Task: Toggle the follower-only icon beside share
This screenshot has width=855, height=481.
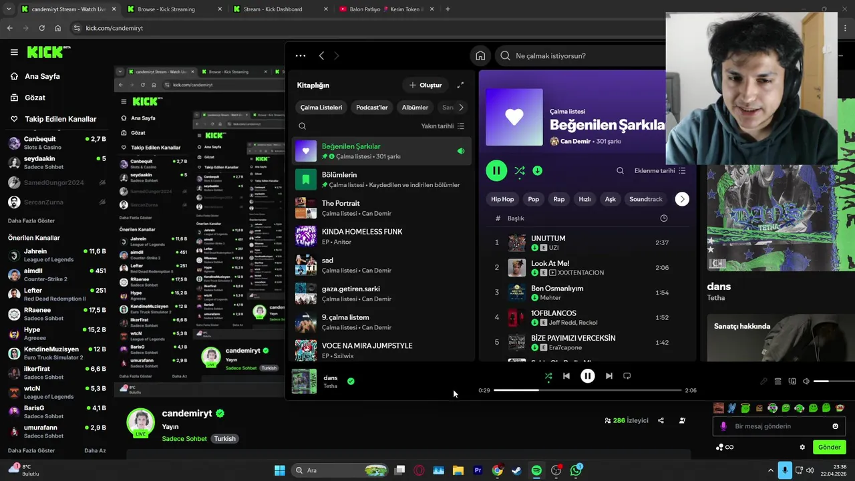Action: pos(682,421)
